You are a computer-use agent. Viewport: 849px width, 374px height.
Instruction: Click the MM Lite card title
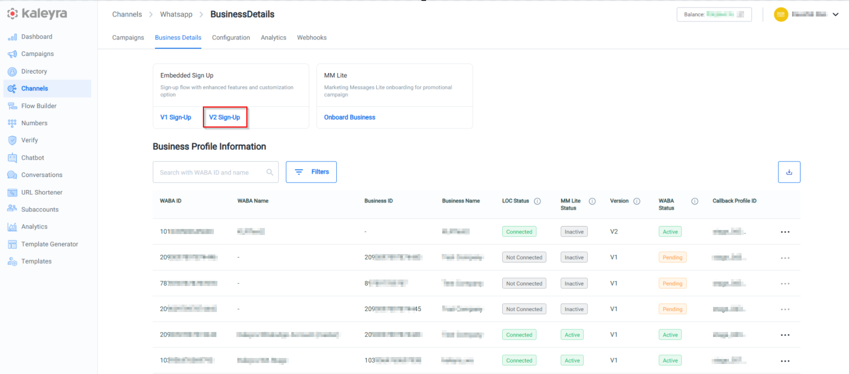tap(335, 75)
